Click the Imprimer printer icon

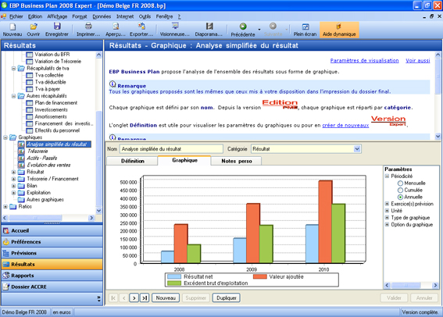pyautogui.click(x=88, y=27)
